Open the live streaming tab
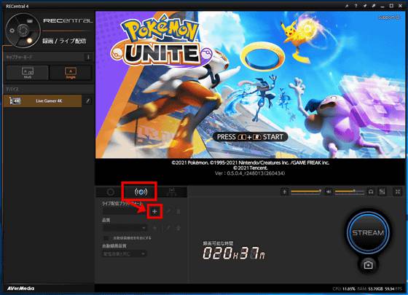 (141, 192)
